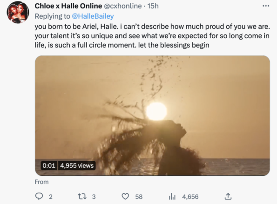The width and height of the screenshot is (277, 204).
Task: Share the tweet via upload icon
Action: [x=228, y=196]
